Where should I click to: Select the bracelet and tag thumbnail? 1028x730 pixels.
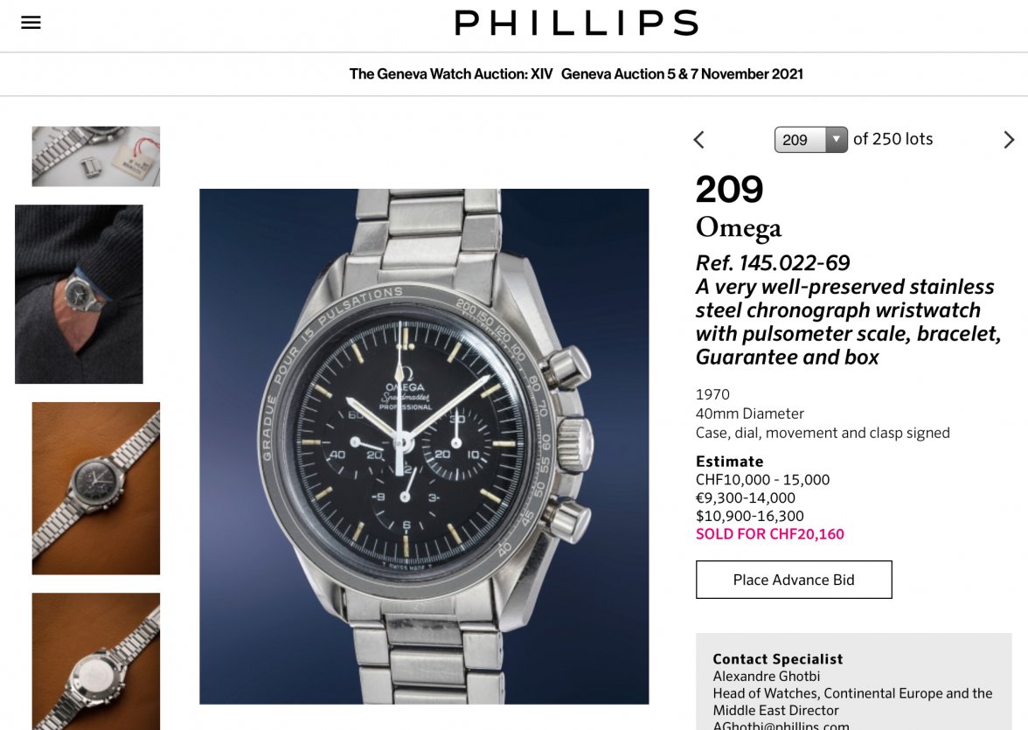tap(96, 156)
